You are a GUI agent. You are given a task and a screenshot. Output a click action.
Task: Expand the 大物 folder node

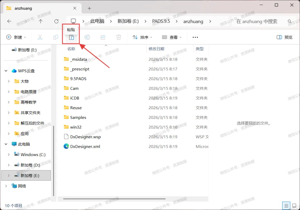tap(9, 81)
